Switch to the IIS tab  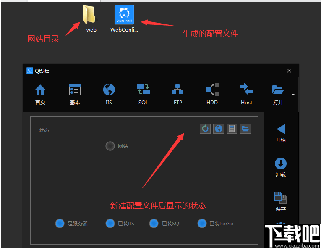tap(109, 94)
